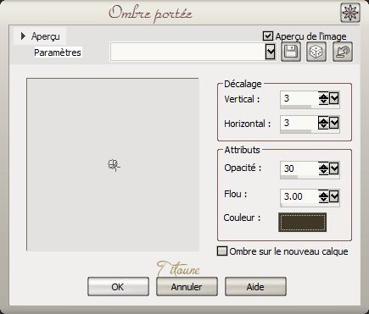
Task: Click the Vertical spinner arrows
Action: [323, 98]
